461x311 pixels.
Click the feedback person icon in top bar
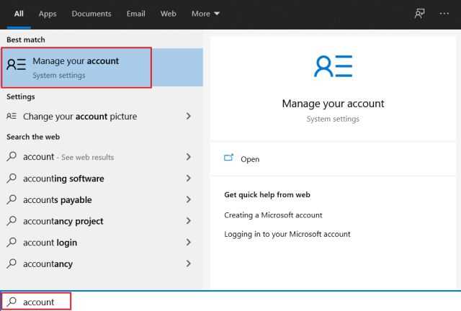click(x=419, y=14)
